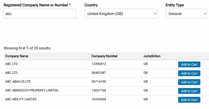Click the ABC ABILITY LIMITED name cell
This screenshot has height=109, width=209.
(x=21, y=99)
